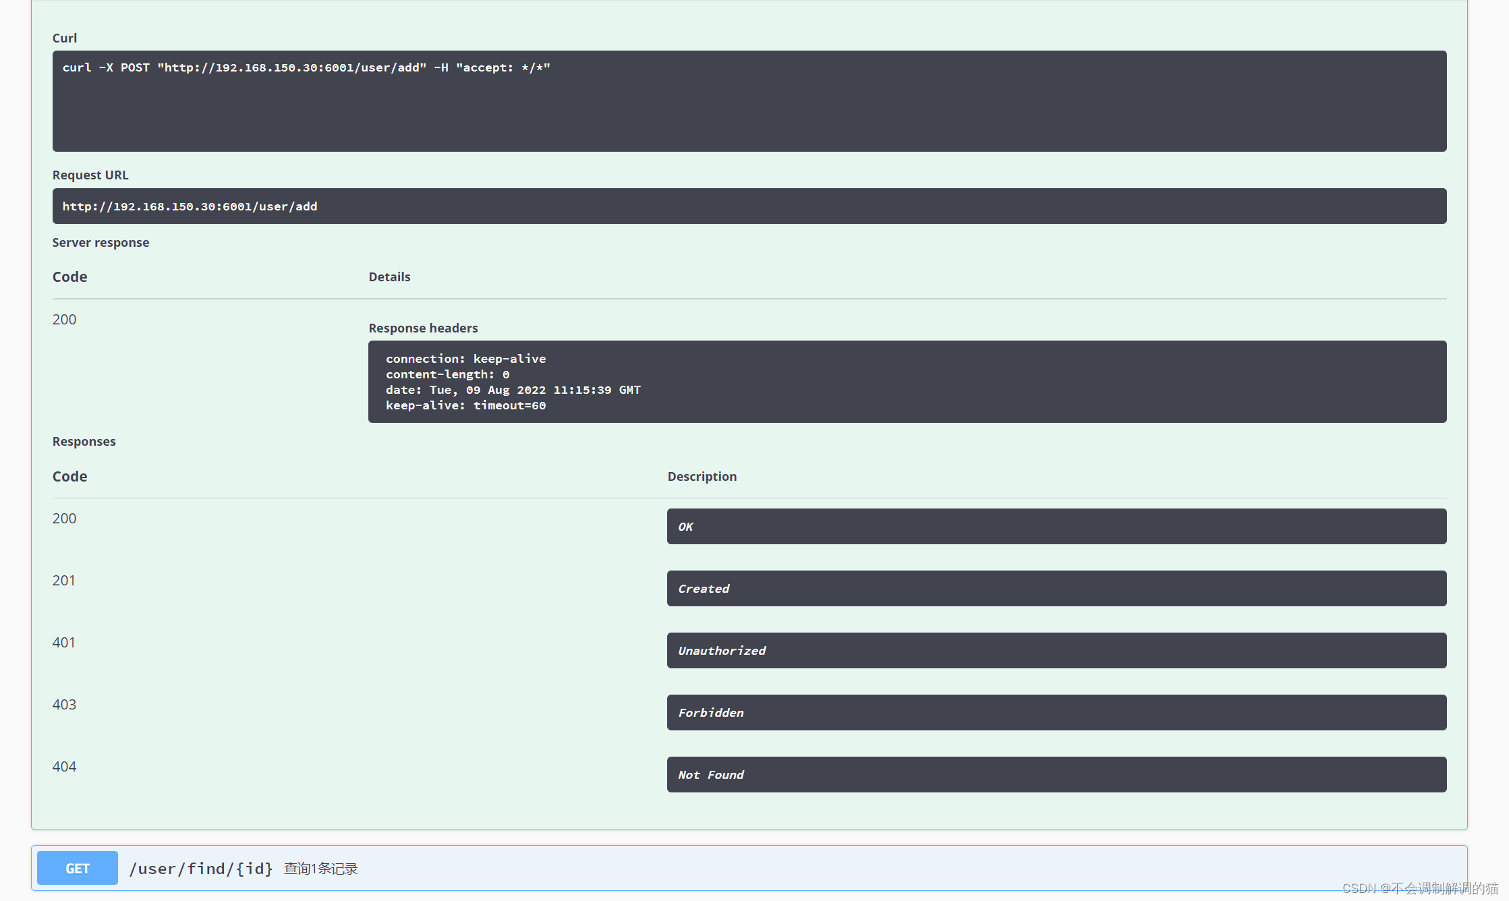The height and width of the screenshot is (901, 1509).
Task: Click response code 200 in Responses table
Action: (64, 518)
